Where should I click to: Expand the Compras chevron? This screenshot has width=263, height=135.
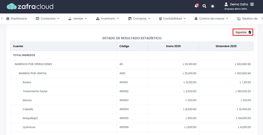tap(149, 18)
